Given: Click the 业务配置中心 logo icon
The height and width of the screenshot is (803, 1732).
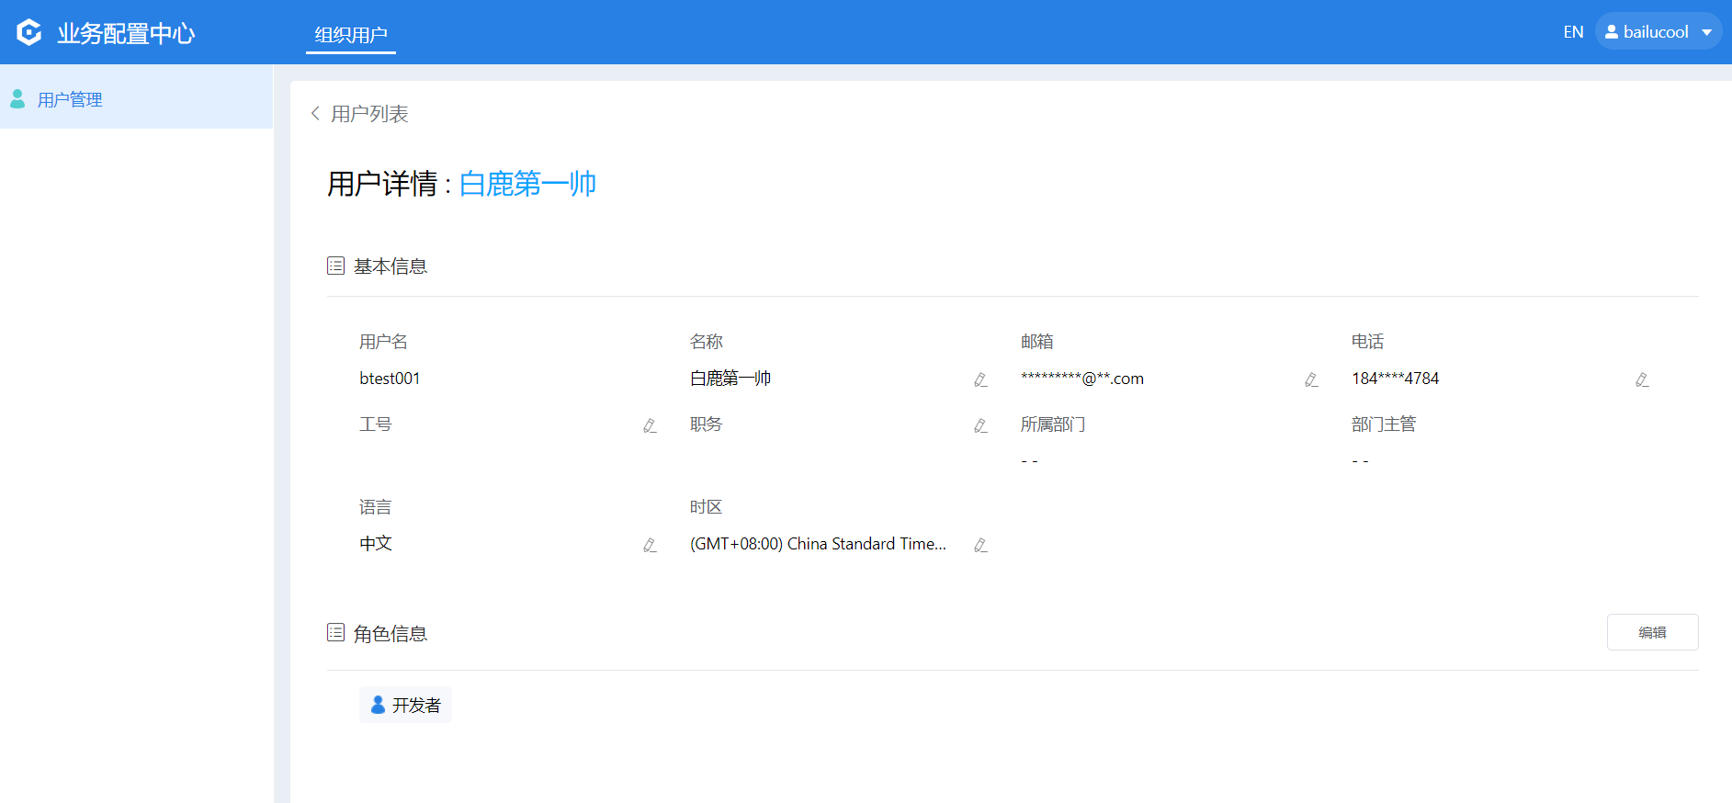Looking at the screenshot, I should (x=29, y=32).
